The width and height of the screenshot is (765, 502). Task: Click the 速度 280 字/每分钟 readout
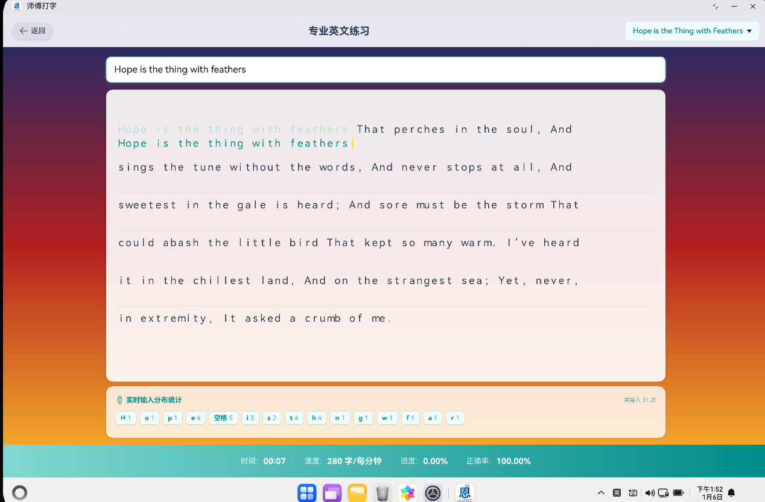click(343, 461)
